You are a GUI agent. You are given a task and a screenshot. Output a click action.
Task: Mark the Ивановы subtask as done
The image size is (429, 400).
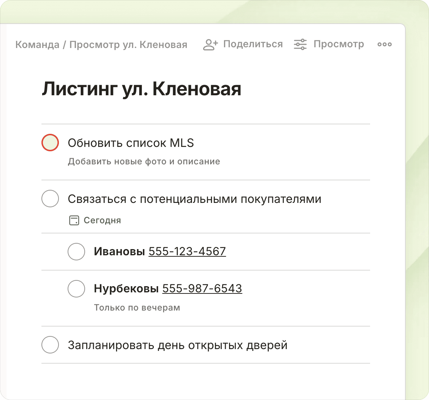[76, 251]
